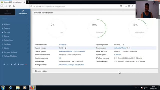Image resolution: width=160 pixels, height=90 pixels.
Task: Click the search magnifier icon in sidebar
Action: (x=27, y=18)
